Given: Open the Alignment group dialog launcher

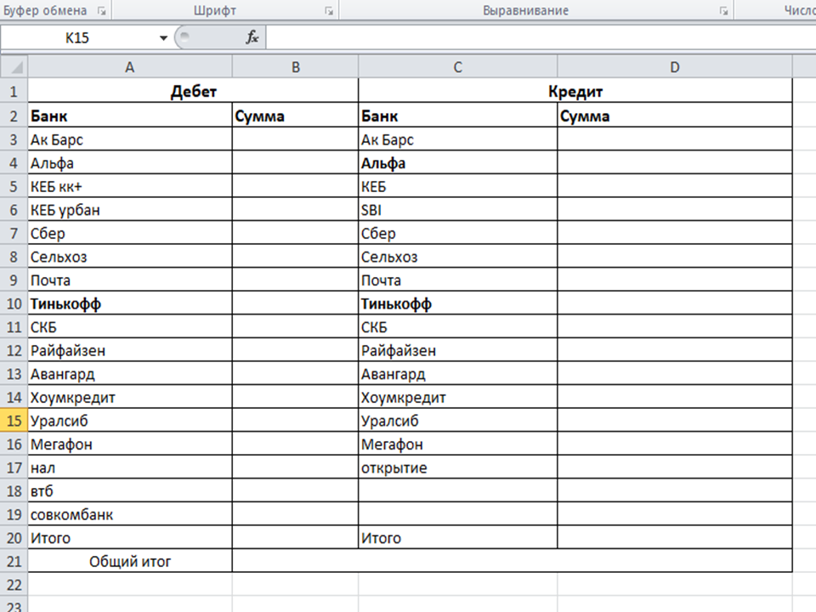Looking at the screenshot, I should [x=724, y=11].
